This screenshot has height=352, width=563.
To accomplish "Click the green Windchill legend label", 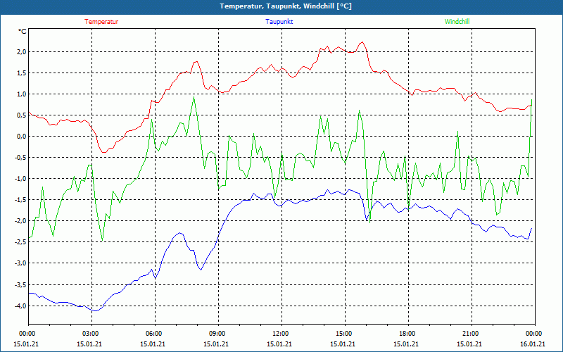I will pyautogui.click(x=457, y=22).
